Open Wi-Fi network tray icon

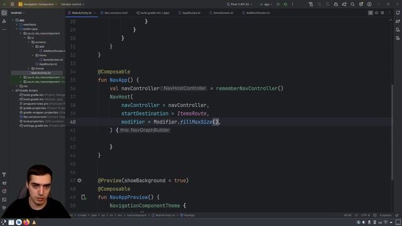[x=386, y=222]
